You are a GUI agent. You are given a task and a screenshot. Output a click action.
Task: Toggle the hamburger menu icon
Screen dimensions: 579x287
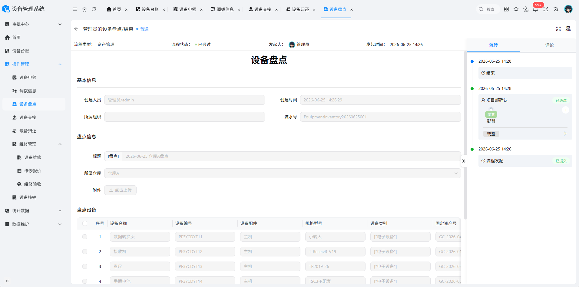75,9
